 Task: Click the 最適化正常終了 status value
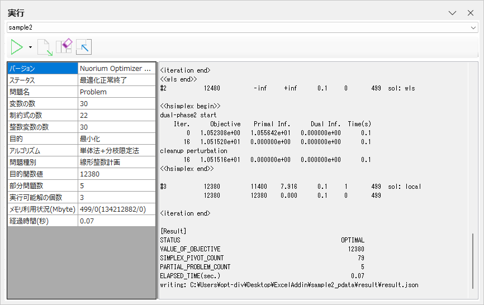click(117, 80)
